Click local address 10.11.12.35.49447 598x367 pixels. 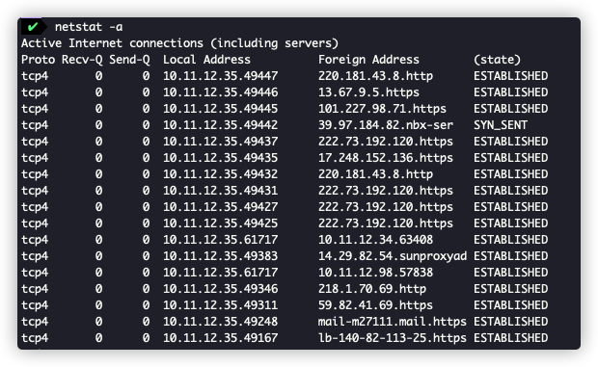221,76
